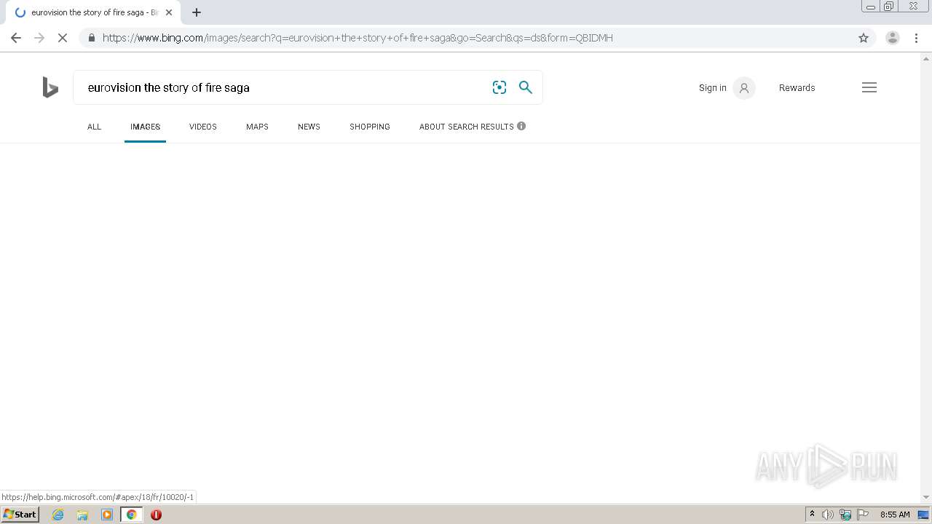The width and height of the screenshot is (932, 524).
Task: Close the eurovision search tab
Action: [x=169, y=12]
